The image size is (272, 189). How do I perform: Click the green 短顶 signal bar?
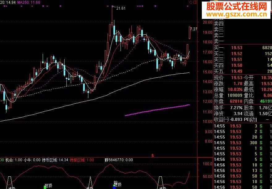pyautogui.click(x=45, y=187)
